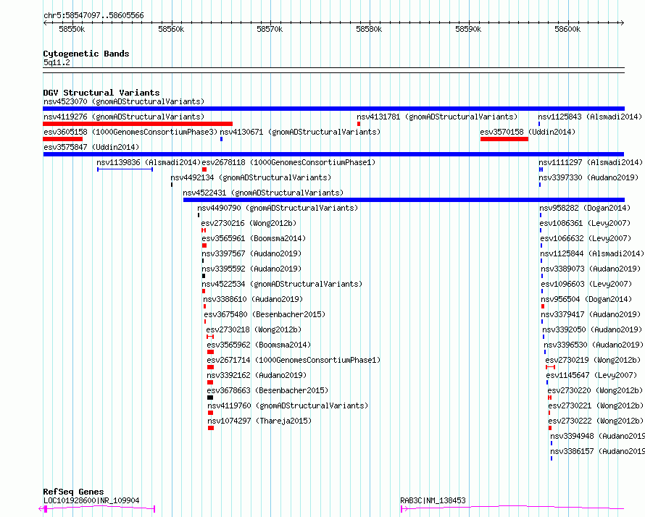The width and height of the screenshot is (645, 517).
Task: Click nsv3386157 (Audano2019) label
Action: pyautogui.click(x=597, y=451)
